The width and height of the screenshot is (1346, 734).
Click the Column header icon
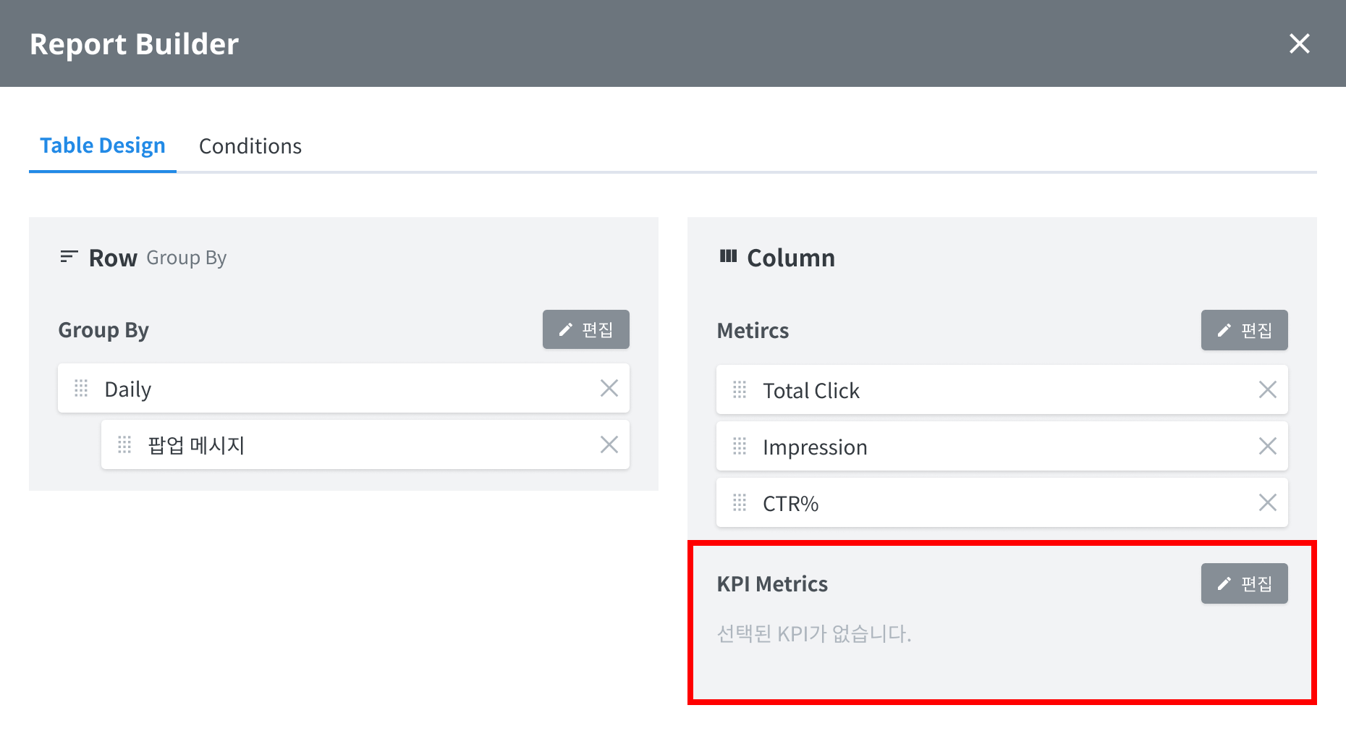(x=728, y=256)
